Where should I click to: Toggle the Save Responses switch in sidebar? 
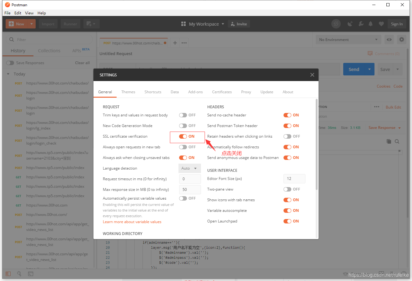(10, 63)
